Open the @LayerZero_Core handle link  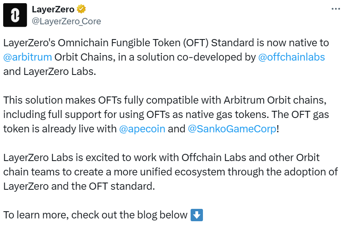[66, 21]
